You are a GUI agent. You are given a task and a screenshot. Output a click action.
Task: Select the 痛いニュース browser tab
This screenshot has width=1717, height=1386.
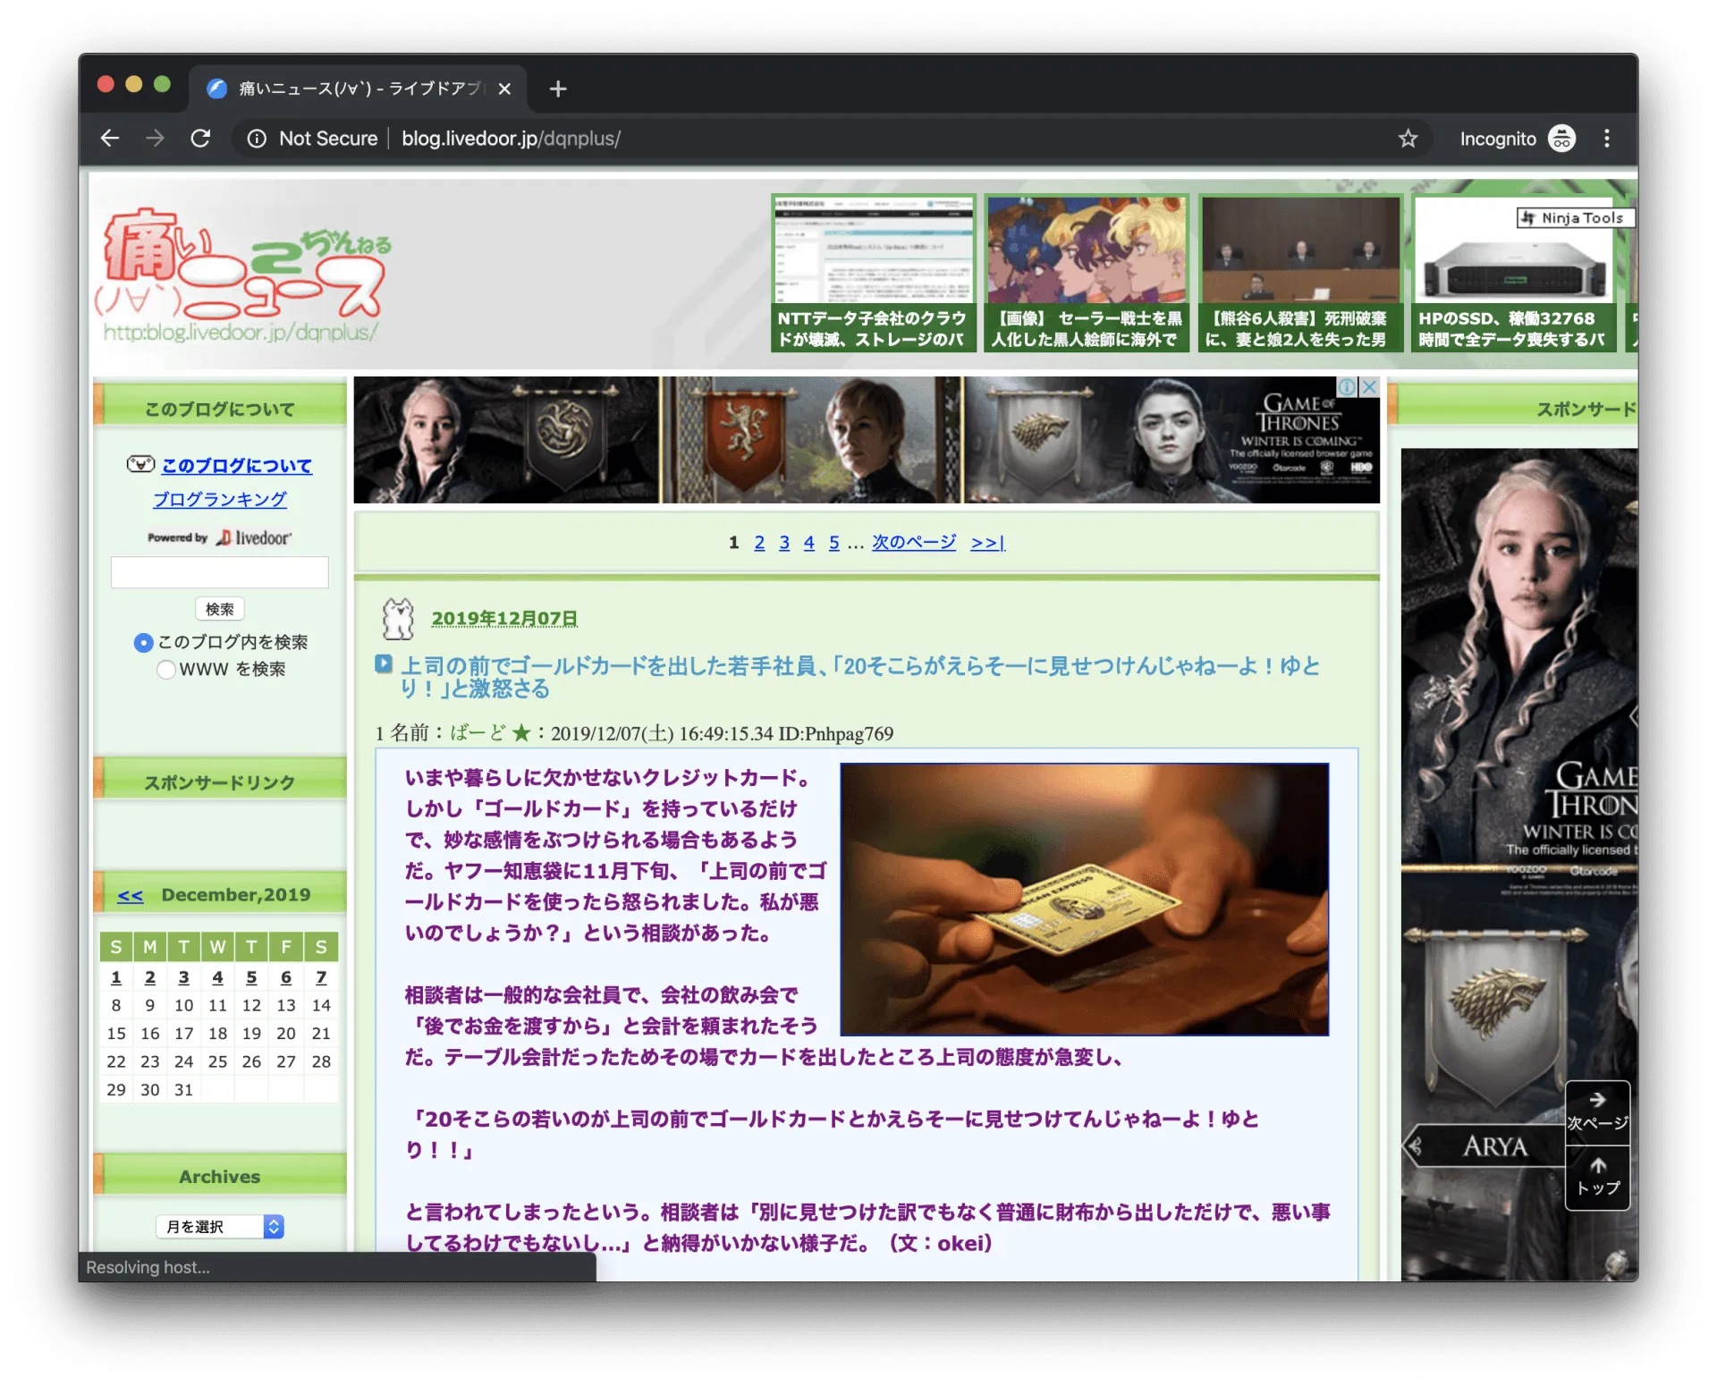pyautogui.click(x=358, y=89)
